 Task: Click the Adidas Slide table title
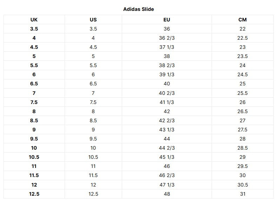(138, 9)
